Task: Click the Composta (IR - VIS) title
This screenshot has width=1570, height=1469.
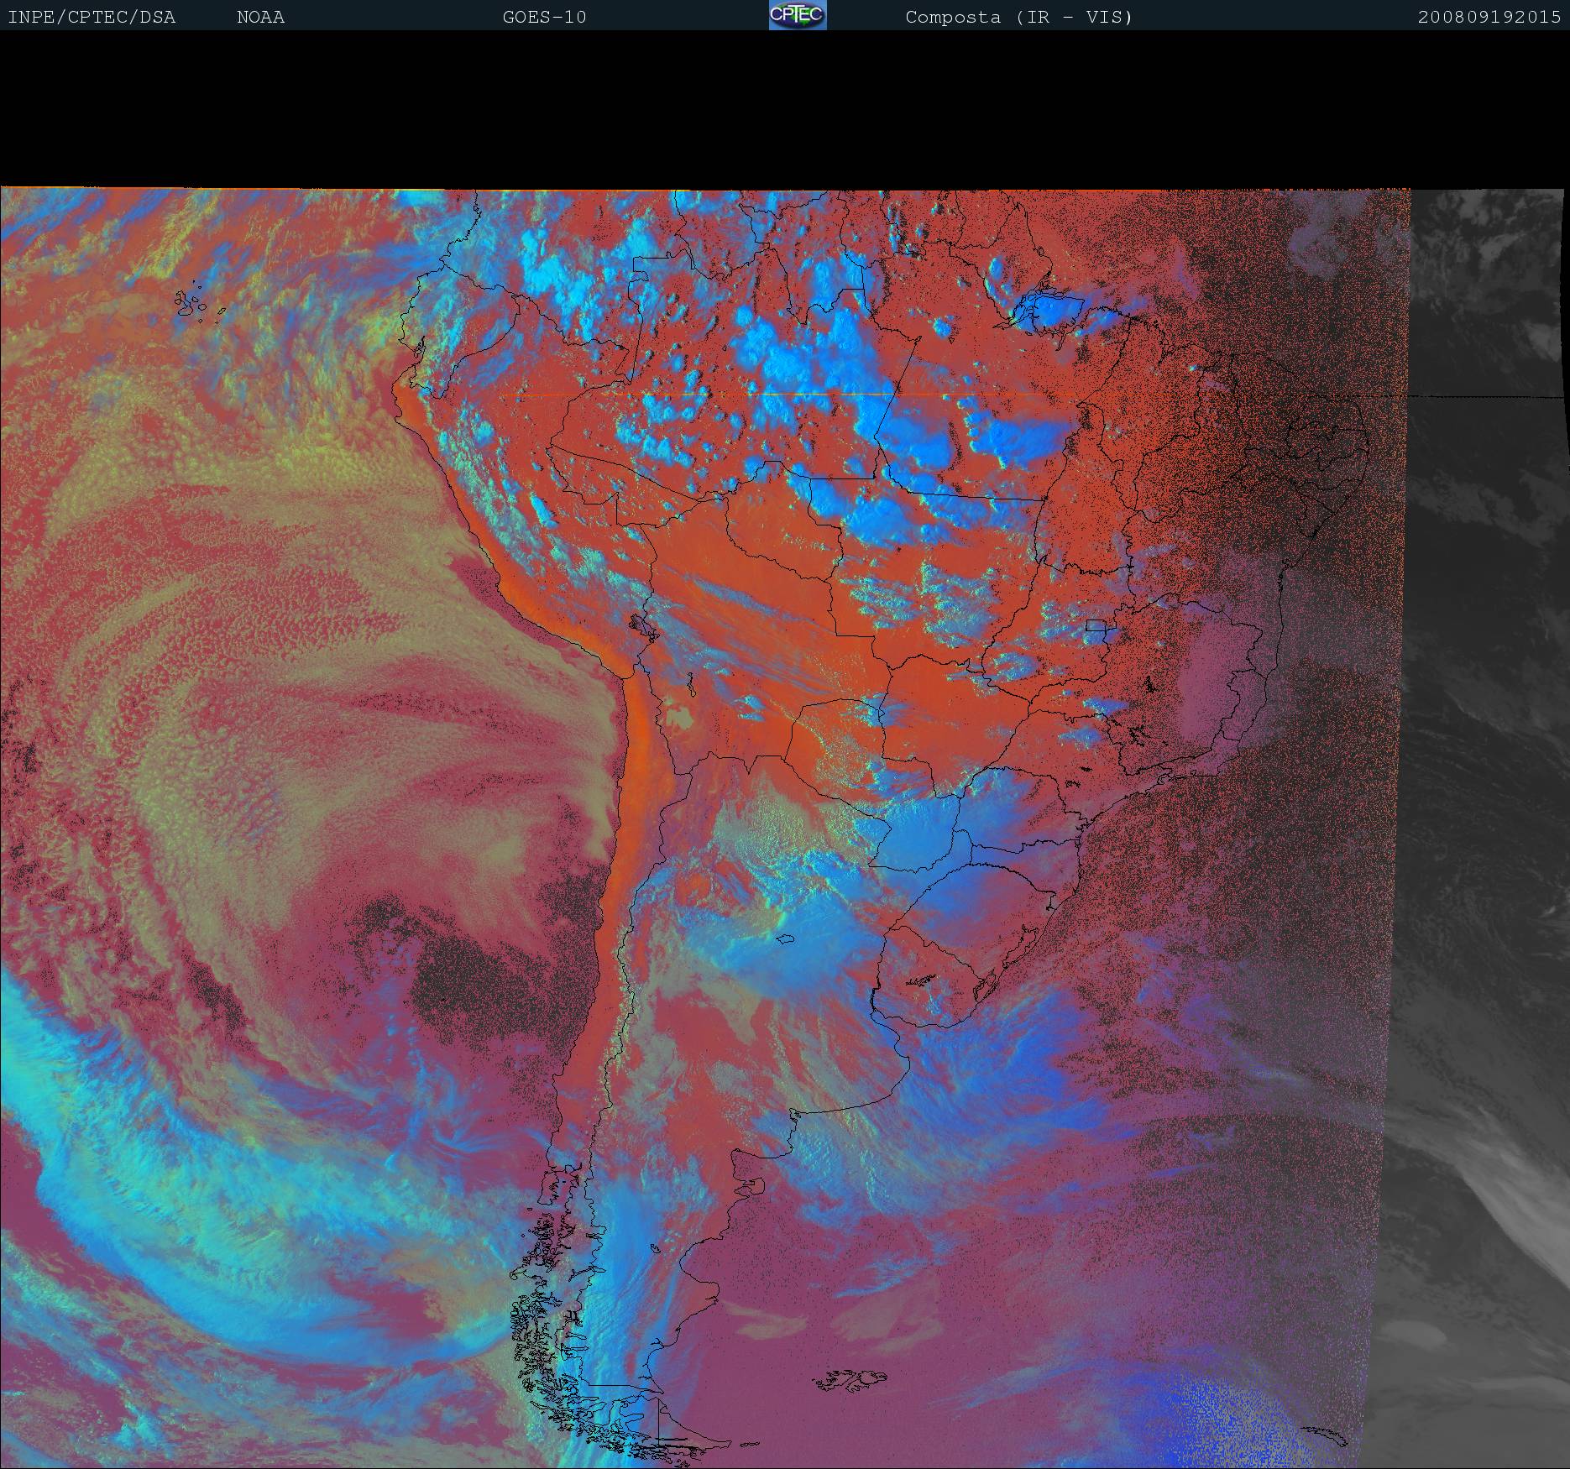Action: (1018, 18)
